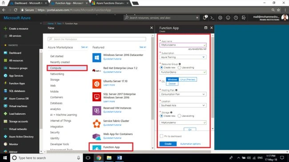Screen dimensions: 289x162
Task: Choose Windows OS option
Action: click(x=173, y=79)
